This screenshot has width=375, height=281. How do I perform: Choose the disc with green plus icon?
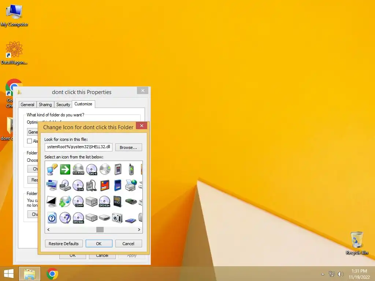pos(65,202)
